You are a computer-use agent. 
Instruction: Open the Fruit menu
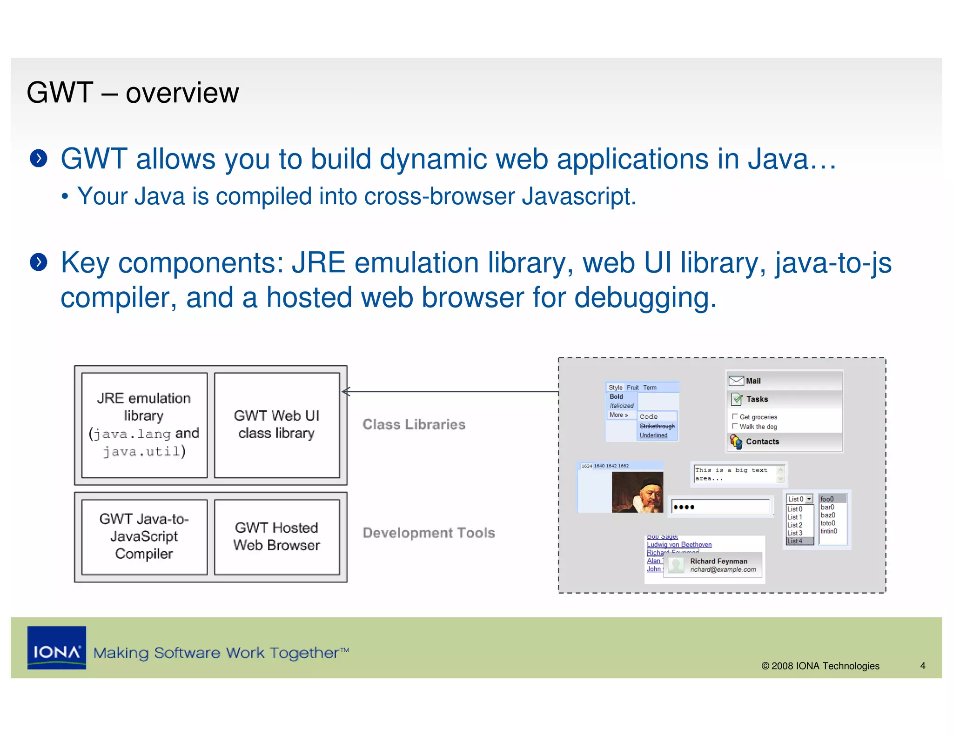[x=632, y=388]
